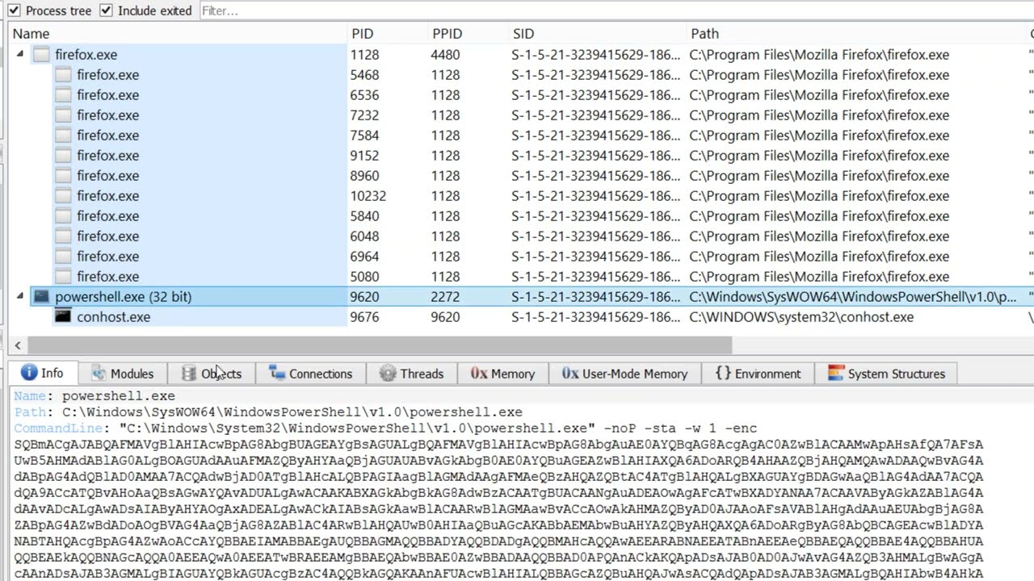Viewport: 1034px width, 581px height.
Task: Click PID cell 9620
Action: point(364,297)
